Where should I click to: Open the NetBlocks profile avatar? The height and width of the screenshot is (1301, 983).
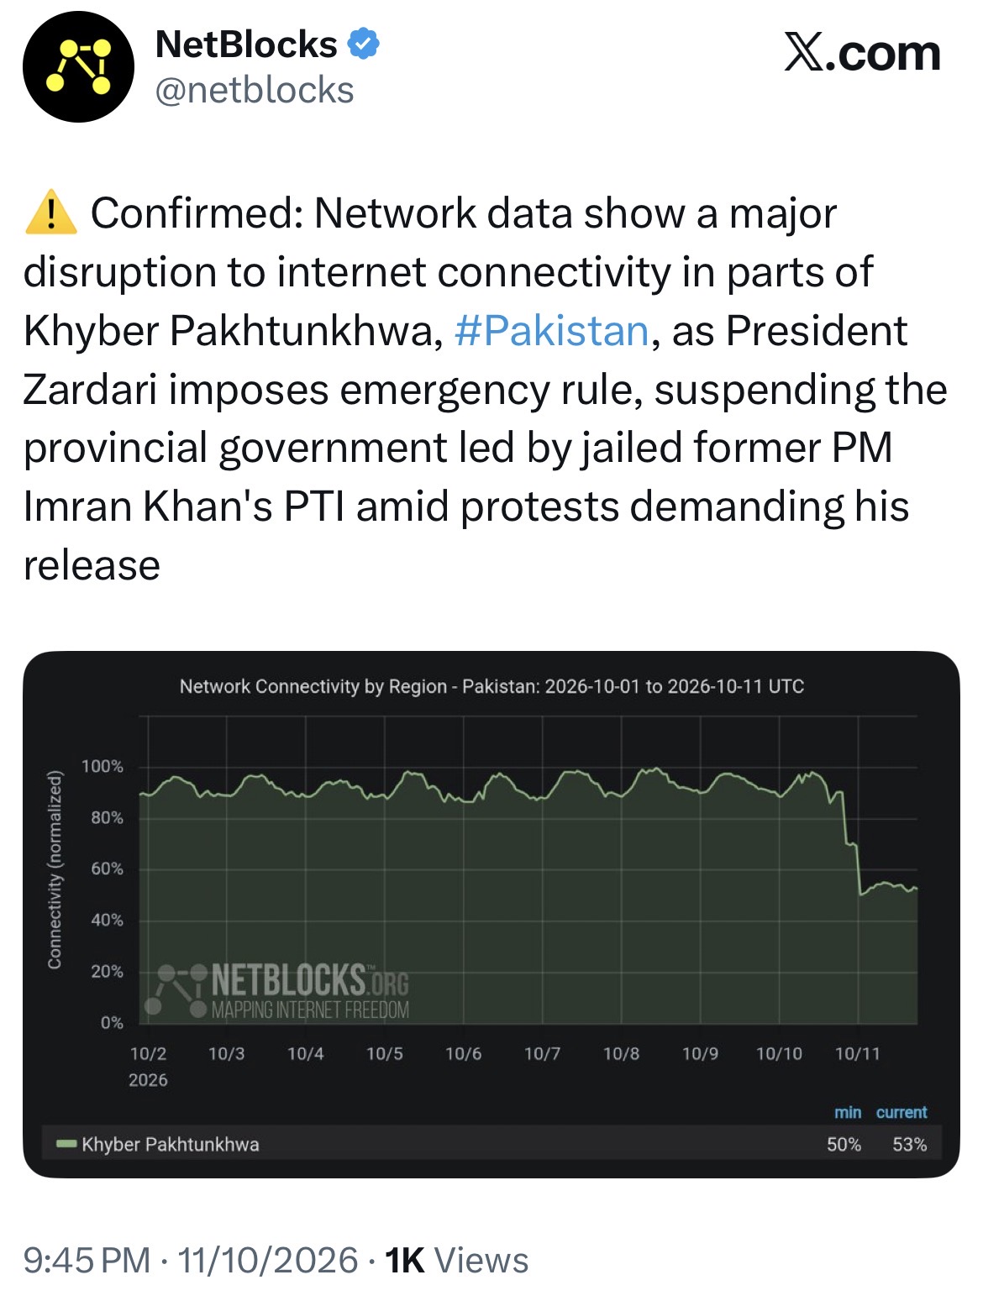point(78,67)
